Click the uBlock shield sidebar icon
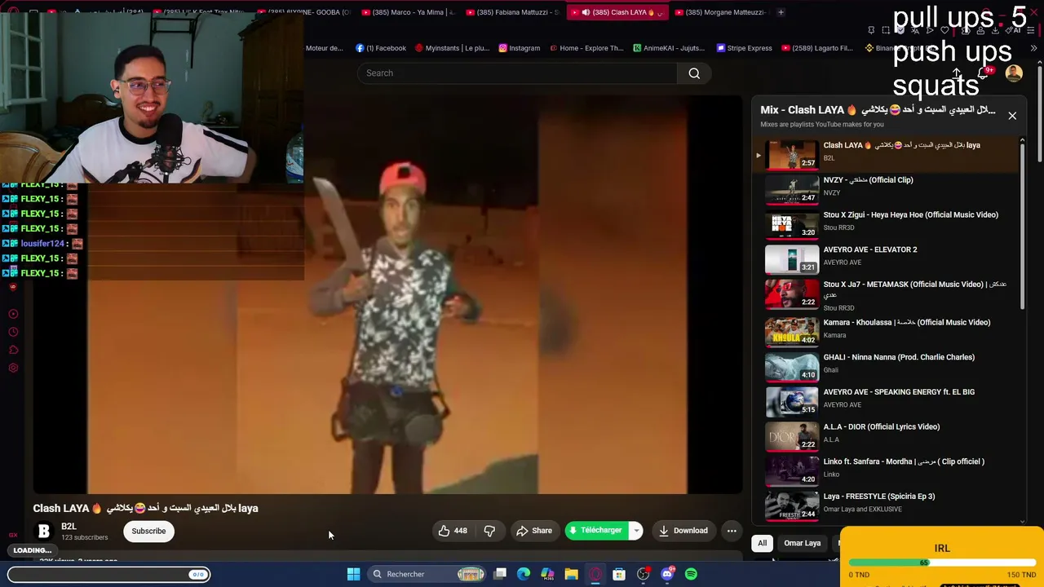 point(13,287)
